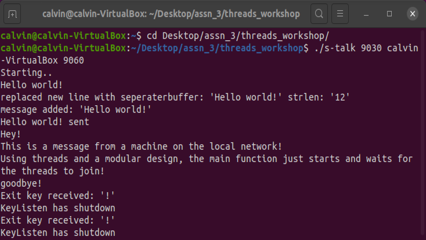This screenshot has height=240, width=426.
Task: Click the 'message added' output line
Action: [x=76, y=109]
